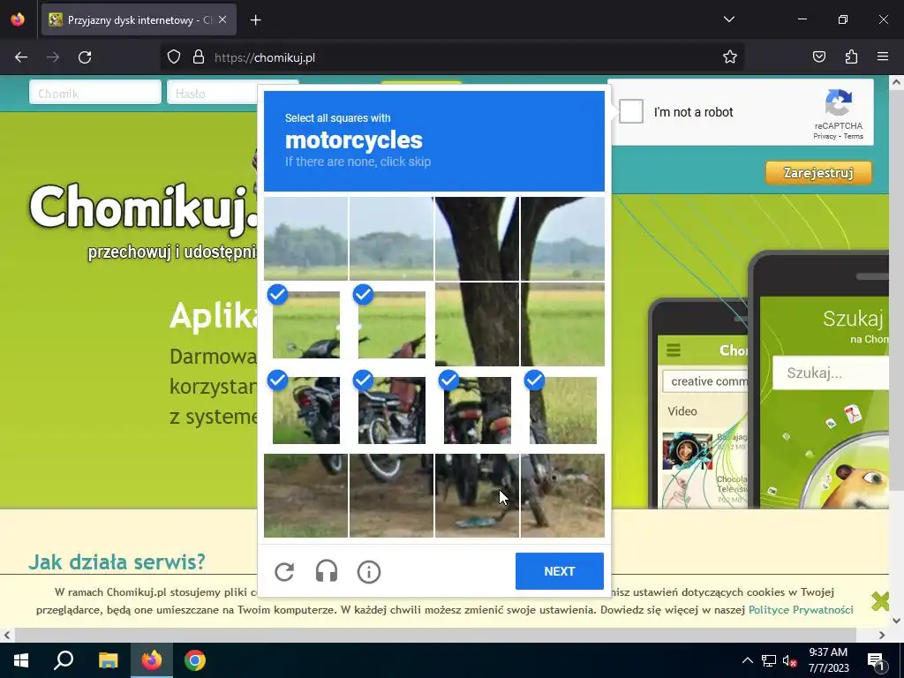
Task: View site security padlock info
Action: point(199,57)
